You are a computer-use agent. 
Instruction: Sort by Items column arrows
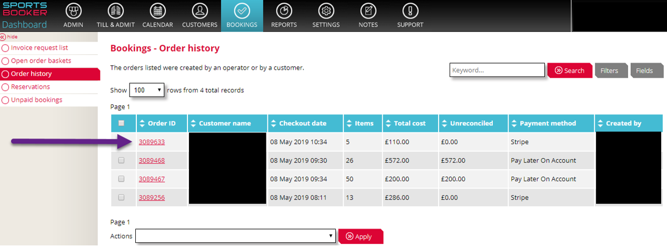point(349,123)
